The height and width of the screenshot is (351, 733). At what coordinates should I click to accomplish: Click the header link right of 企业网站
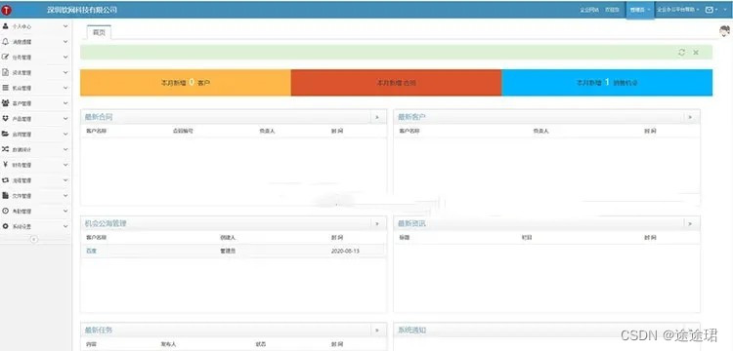pyautogui.click(x=612, y=10)
